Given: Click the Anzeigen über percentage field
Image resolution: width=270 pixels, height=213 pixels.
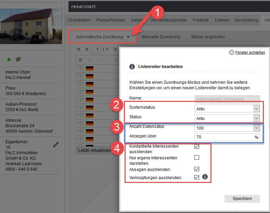Looking at the screenshot, I should (x=224, y=137).
